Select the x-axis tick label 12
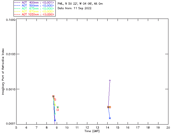The height and width of the screenshot is (138, 173). click(x=87, y=127)
